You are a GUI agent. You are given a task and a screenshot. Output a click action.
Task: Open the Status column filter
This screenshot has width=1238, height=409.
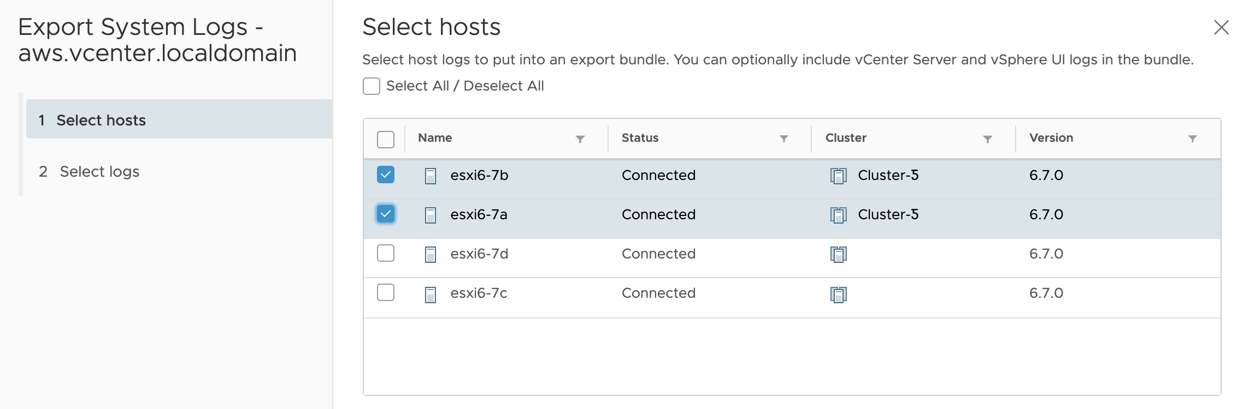[784, 139]
